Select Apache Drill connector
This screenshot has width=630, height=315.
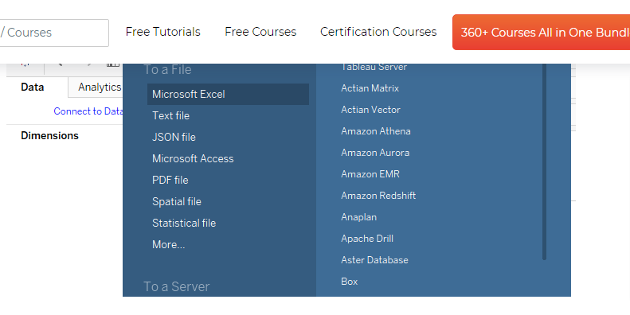[367, 239]
